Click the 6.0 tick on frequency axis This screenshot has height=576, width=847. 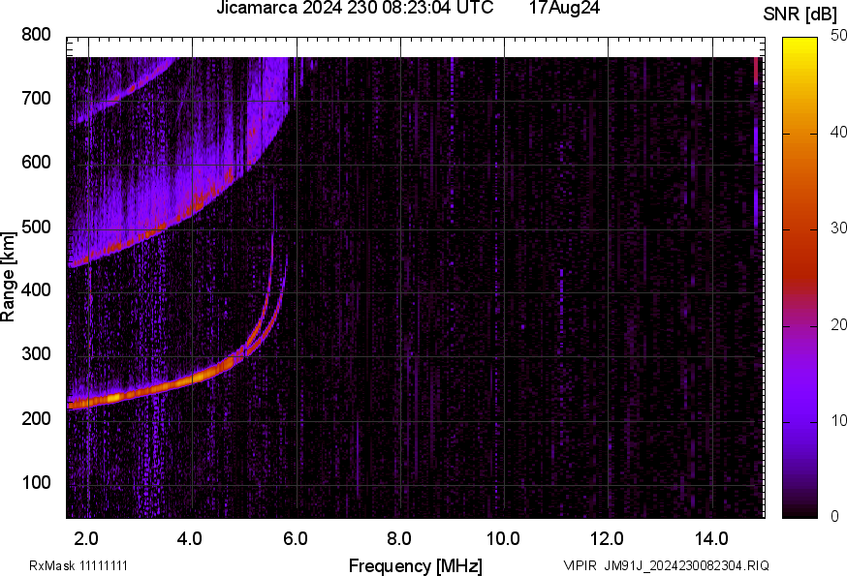click(295, 537)
